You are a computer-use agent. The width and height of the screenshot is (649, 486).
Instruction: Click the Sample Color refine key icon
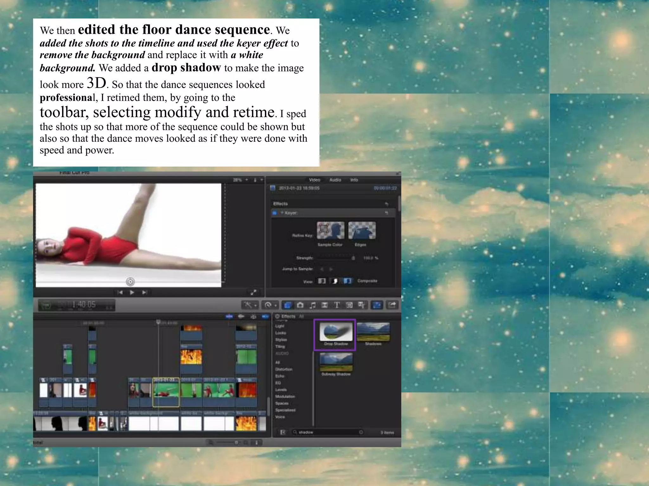coord(331,230)
